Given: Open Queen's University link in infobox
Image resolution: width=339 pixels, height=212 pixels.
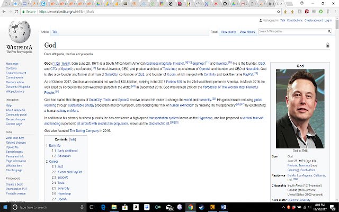Looking at the screenshot, I should [299, 200].
